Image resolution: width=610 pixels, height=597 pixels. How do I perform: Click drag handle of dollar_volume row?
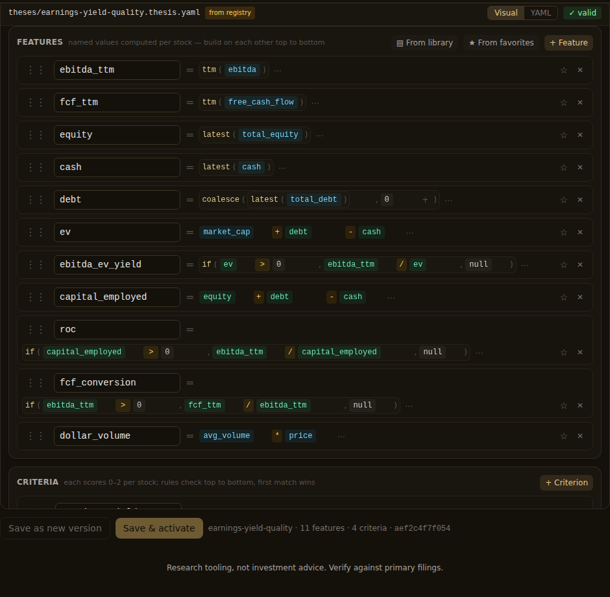tap(36, 436)
